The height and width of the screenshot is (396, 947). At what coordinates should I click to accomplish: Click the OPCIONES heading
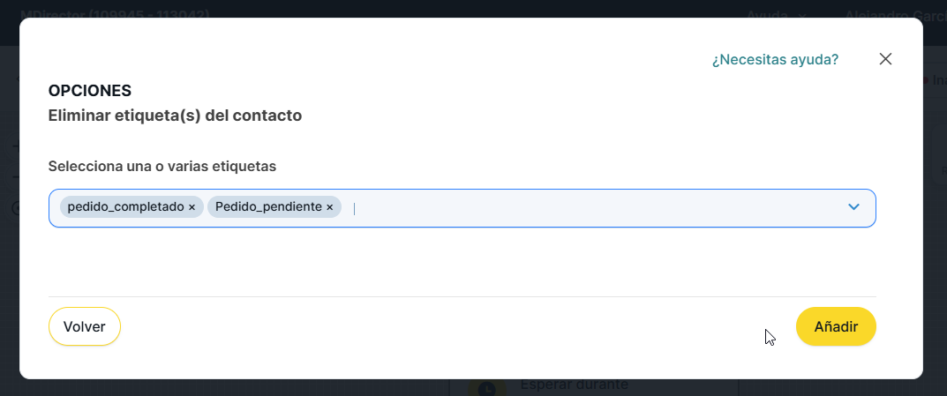point(90,90)
